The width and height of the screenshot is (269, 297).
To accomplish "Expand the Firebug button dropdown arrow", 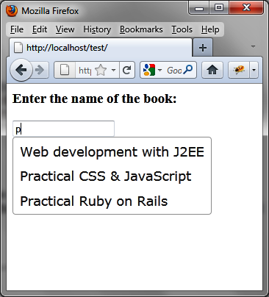I will [x=254, y=71].
